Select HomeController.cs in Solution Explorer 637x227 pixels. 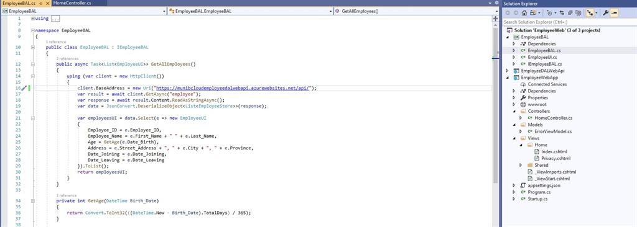tap(553, 118)
